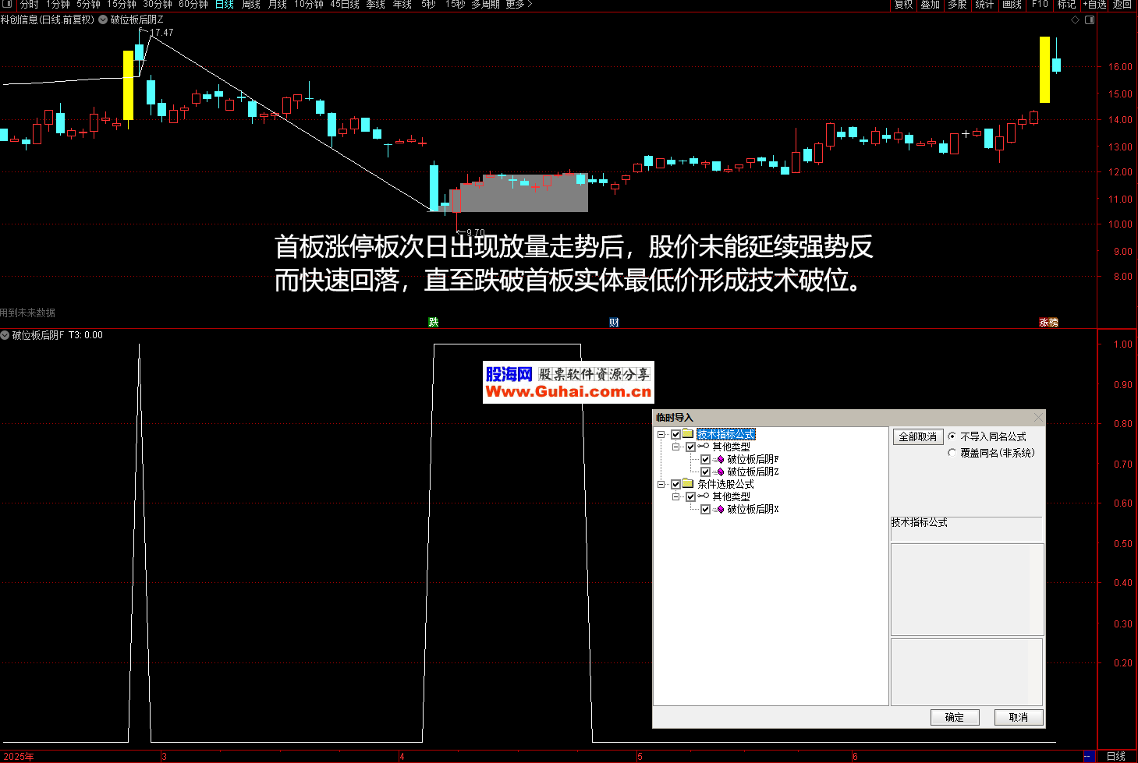Screen dimensions: 1138x763
Task: Switch to the 月线 period tab
Action: (278, 4)
